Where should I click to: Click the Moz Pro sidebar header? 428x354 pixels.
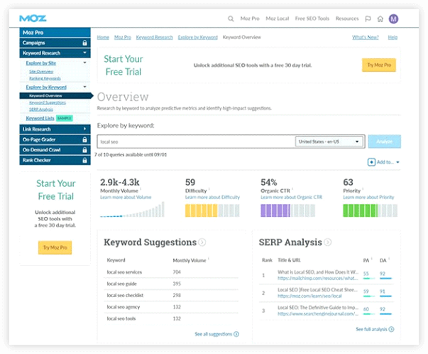pyautogui.click(x=55, y=33)
